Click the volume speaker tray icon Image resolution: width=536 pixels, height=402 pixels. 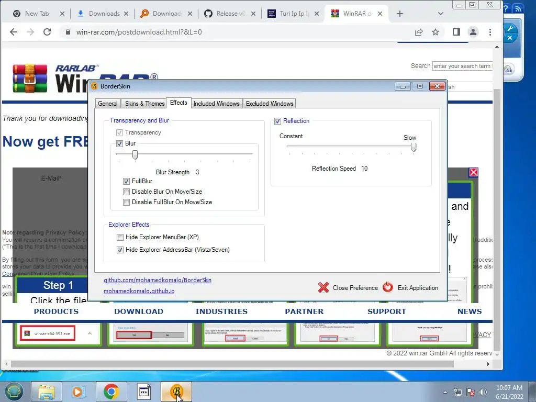(x=483, y=392)
